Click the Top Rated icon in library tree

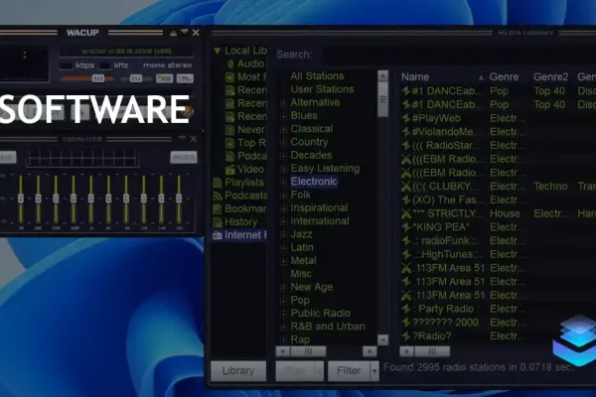(x=230, y=143)
